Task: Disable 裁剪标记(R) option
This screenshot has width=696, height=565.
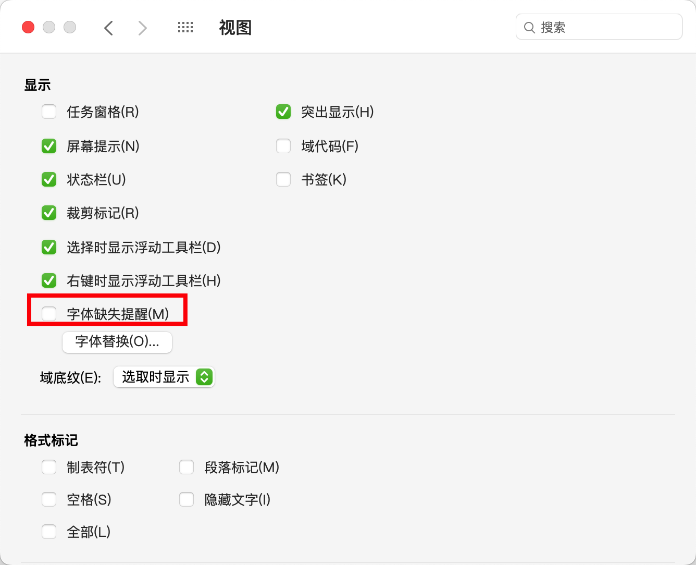Action: point(49,213)
